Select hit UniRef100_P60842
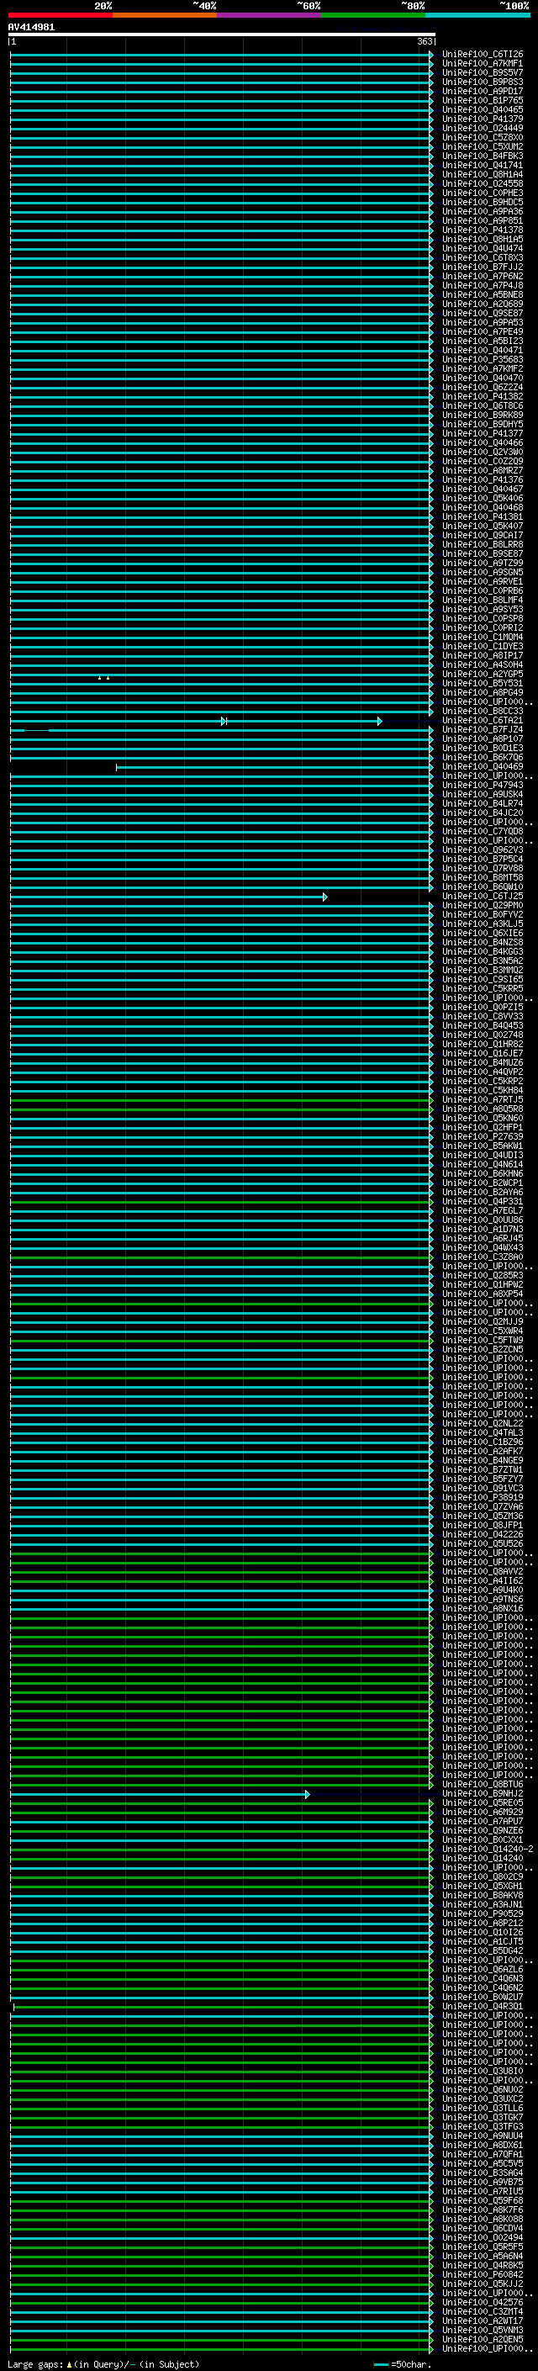538x2371 pixels. [x=482, y=2274]
